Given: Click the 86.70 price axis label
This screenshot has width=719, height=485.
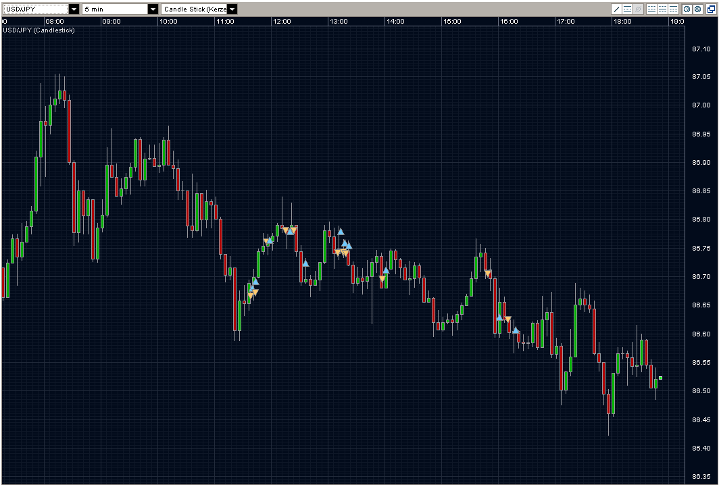Looking at the screenshot, I should 701,276.
